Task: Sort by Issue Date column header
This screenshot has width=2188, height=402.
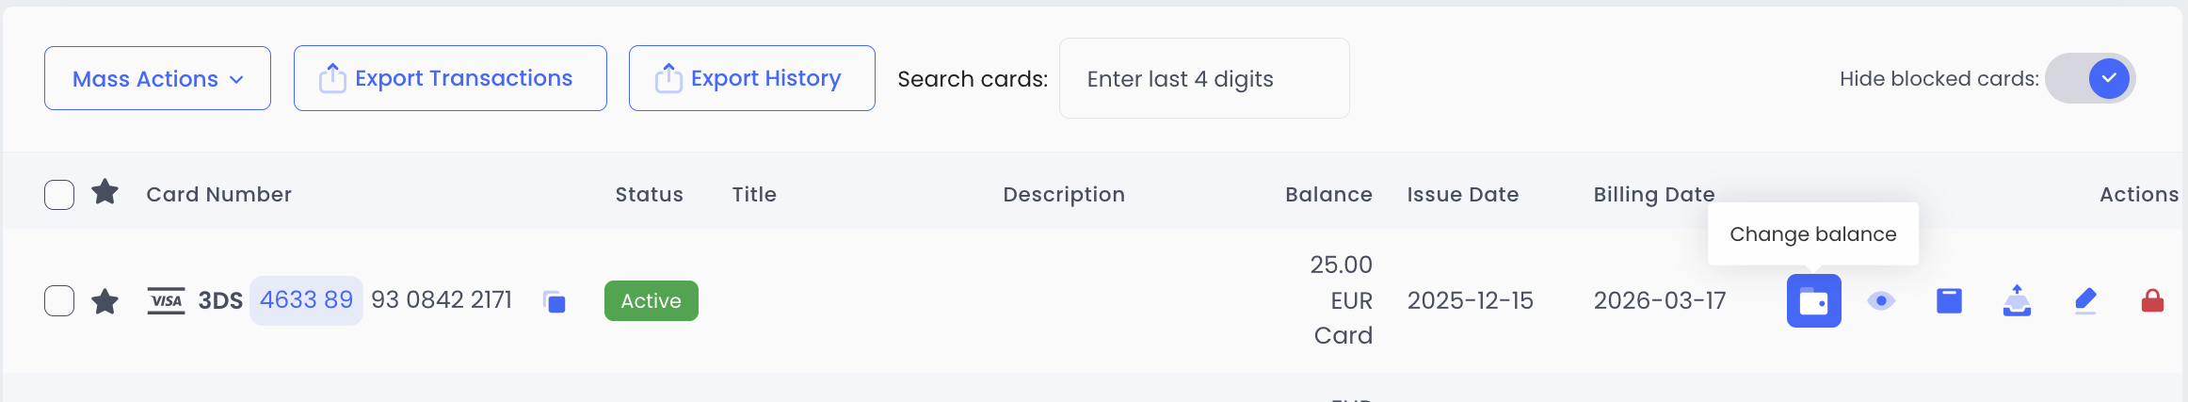Action: [1462, 195]
